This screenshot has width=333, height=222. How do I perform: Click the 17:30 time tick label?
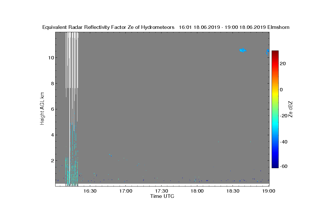[x=161, y=191]
